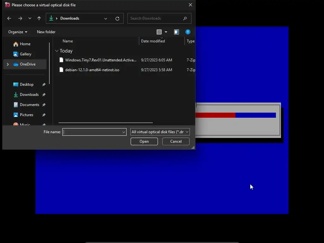Click the pin icon beside Pictures
324x243 pixels.
tap(44, 115)
